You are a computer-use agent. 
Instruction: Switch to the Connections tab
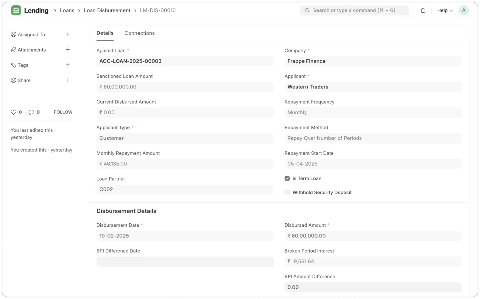[x=139, y=33]
